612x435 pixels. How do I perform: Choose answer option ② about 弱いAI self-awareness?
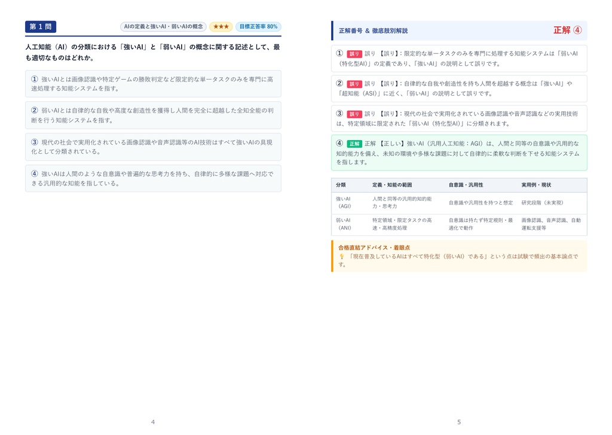[x=153, y=115]
